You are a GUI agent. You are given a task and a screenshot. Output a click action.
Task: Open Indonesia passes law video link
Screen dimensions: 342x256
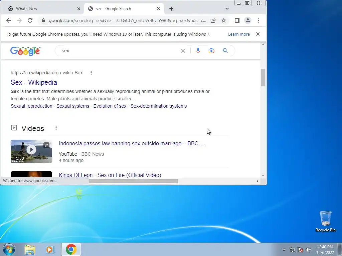point(131,143)
